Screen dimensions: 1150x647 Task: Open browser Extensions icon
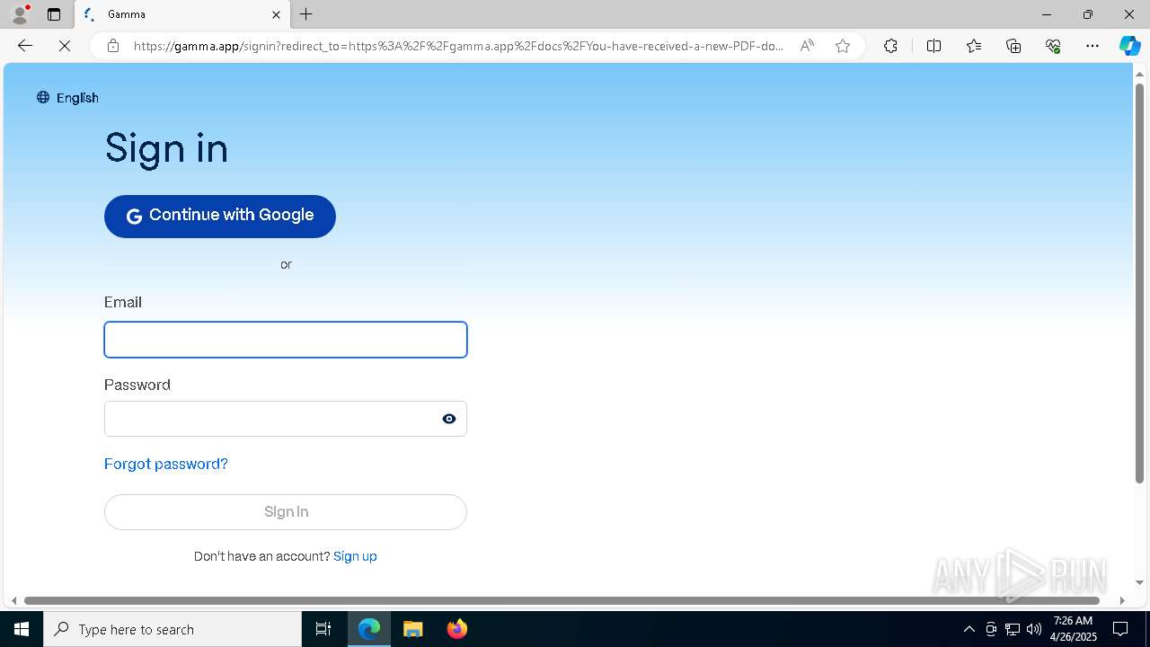[x=890, y=46]
